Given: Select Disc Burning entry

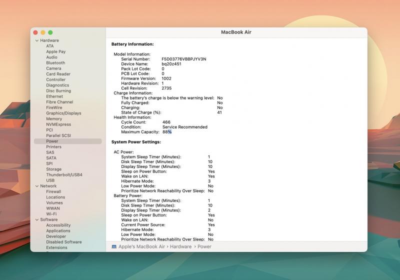Looking at the screenshot, I should [58, 91].
